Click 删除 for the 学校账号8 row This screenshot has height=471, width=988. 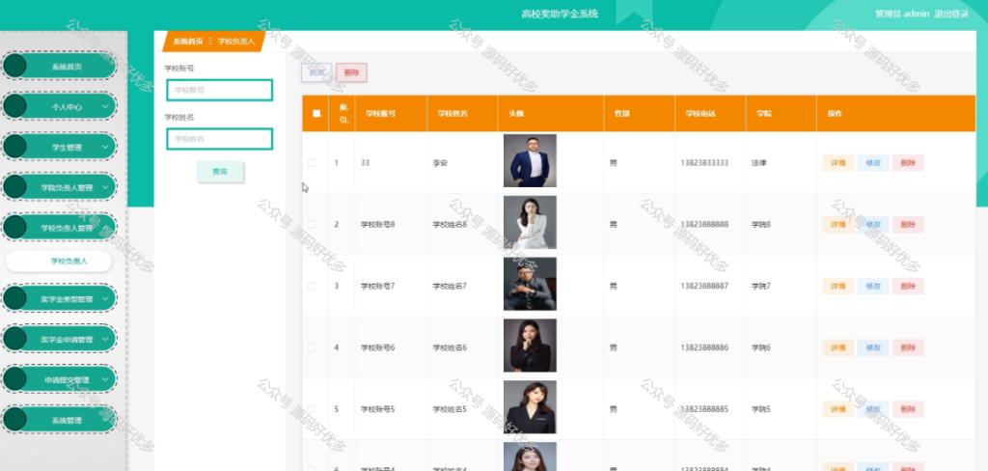908,225
